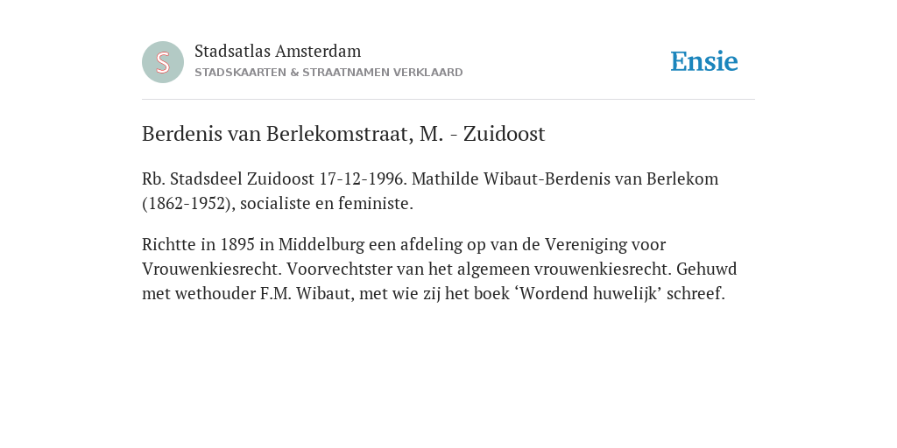Open the Ensie logo link

click(x=704, y=61)
